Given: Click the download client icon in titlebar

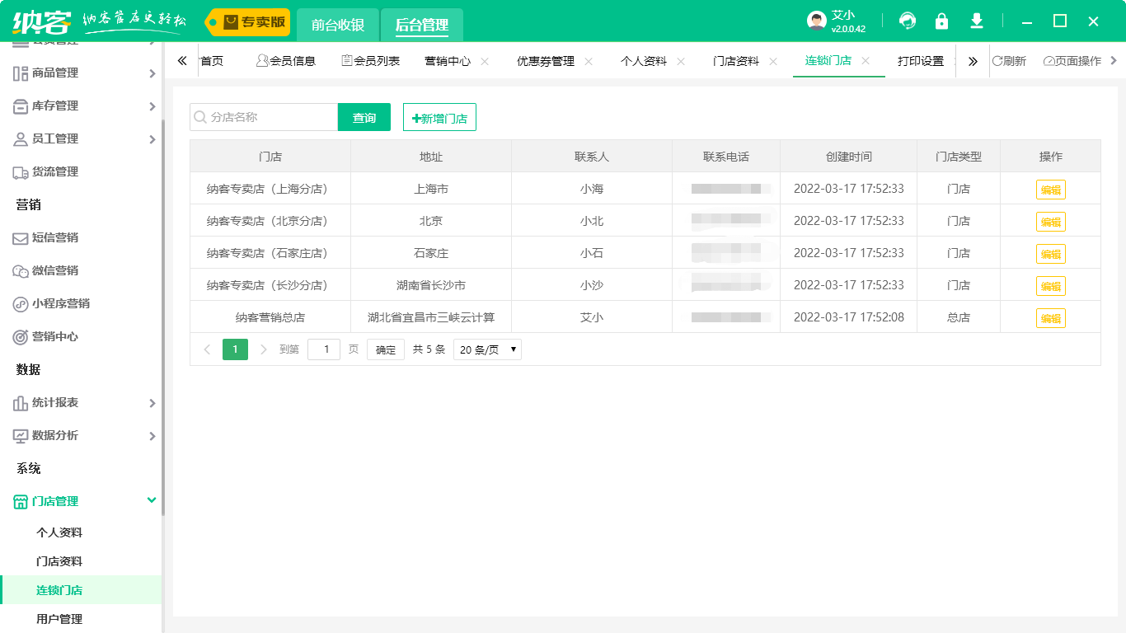Looking at the screenshot, I should (976, 21).
